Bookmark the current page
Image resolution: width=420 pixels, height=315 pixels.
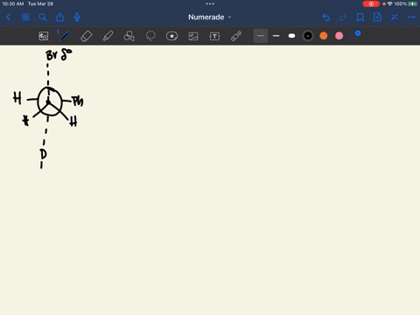[x=360, y=17]
